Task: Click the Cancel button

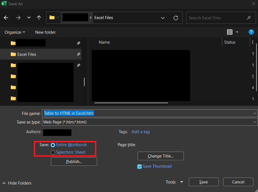Action: click(x=238, y=182)
